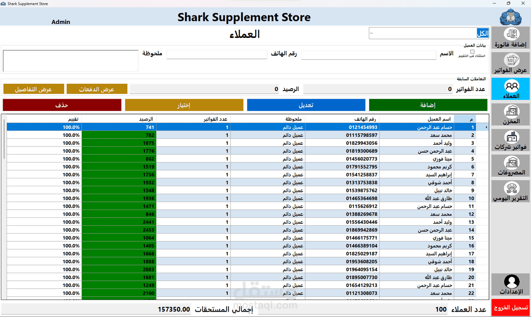Click the green إضافة add button
The image size is (531, 317).
pyautogui.click(x=428, y=105)
